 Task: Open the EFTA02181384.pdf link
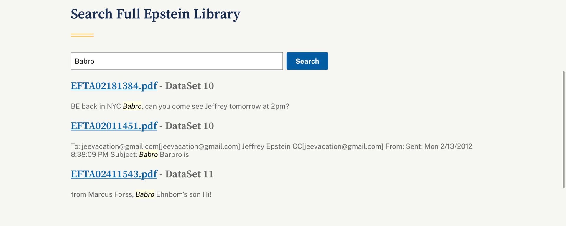(x=114, y=86)
